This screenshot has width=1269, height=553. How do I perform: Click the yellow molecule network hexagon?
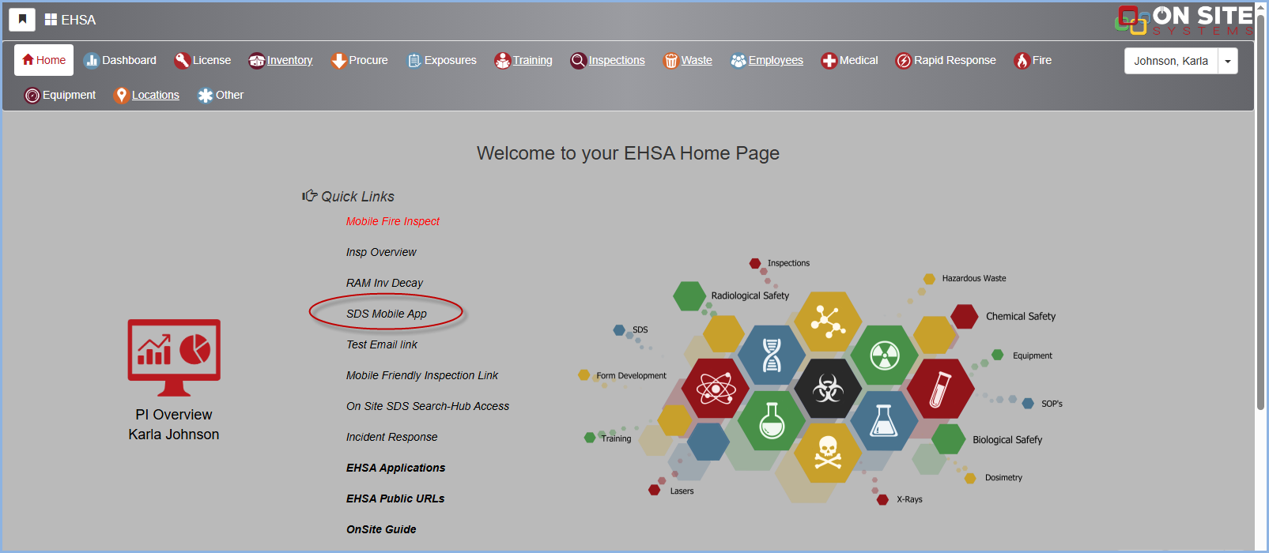[827, 322]
